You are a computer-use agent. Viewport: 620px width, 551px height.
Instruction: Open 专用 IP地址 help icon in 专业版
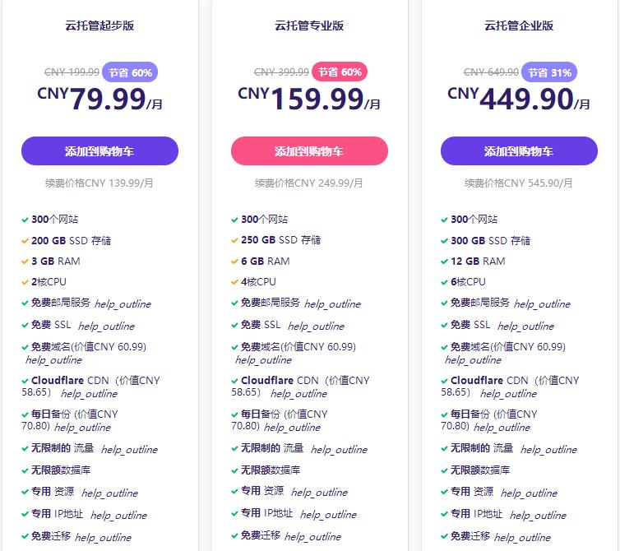pyautogui.click(x=328, y=516)
